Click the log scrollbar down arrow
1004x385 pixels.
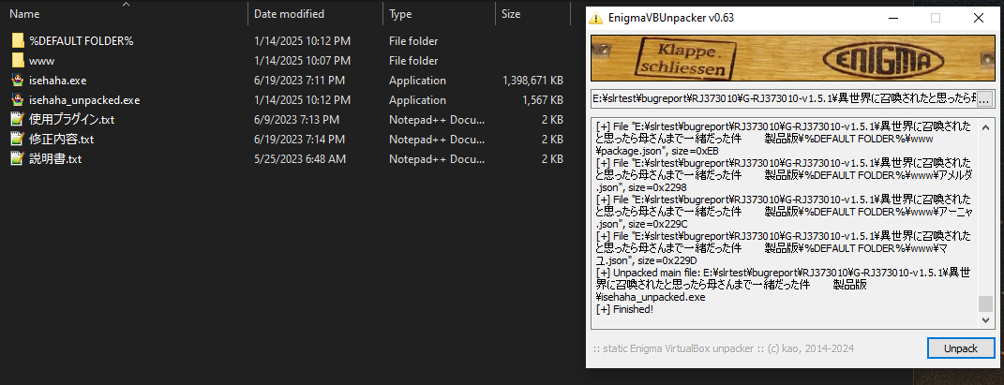click(984, 321)
